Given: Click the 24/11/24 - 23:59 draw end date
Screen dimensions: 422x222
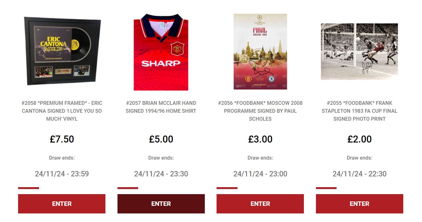Looking at the screenshot, I should pyautogui.click(x=62, y=174).
